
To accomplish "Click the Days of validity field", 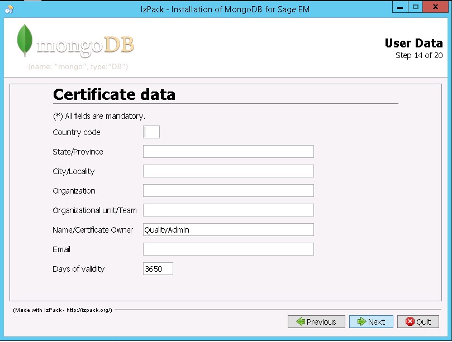I will 158,268.
